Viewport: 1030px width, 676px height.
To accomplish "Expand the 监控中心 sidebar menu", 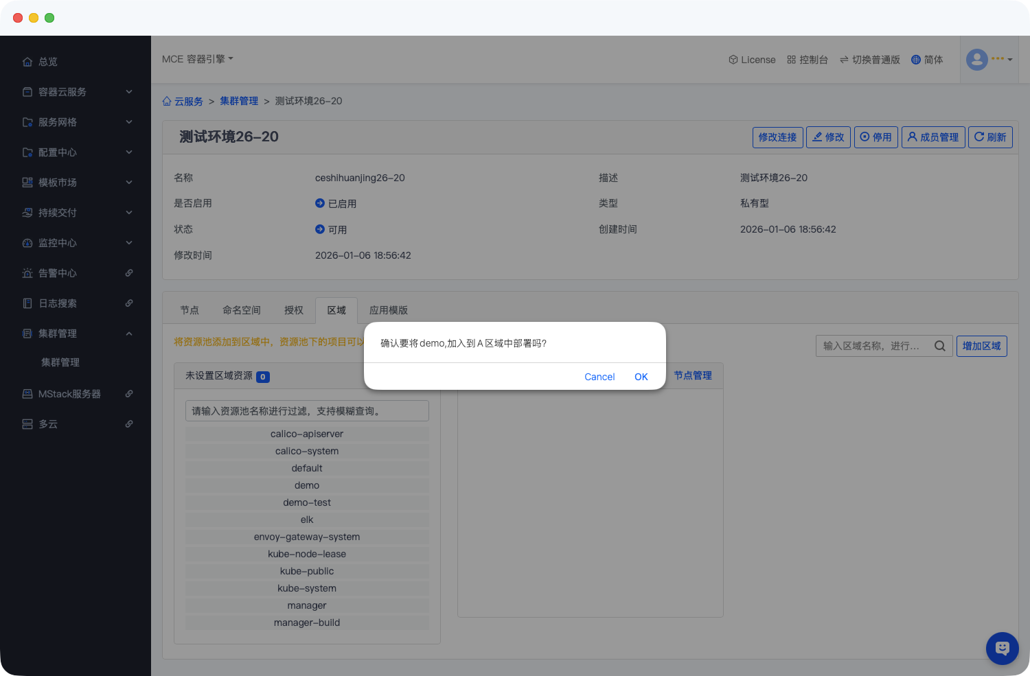I will pyautogui.click(x=76, y=243).
